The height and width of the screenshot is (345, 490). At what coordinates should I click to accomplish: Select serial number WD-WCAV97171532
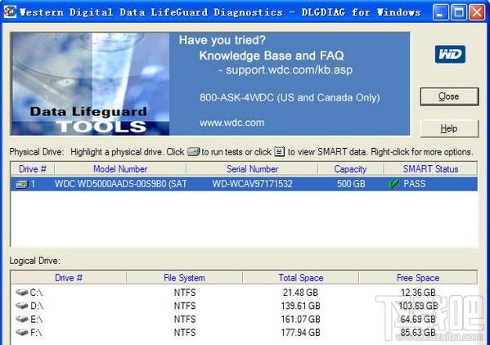(253, 184)
